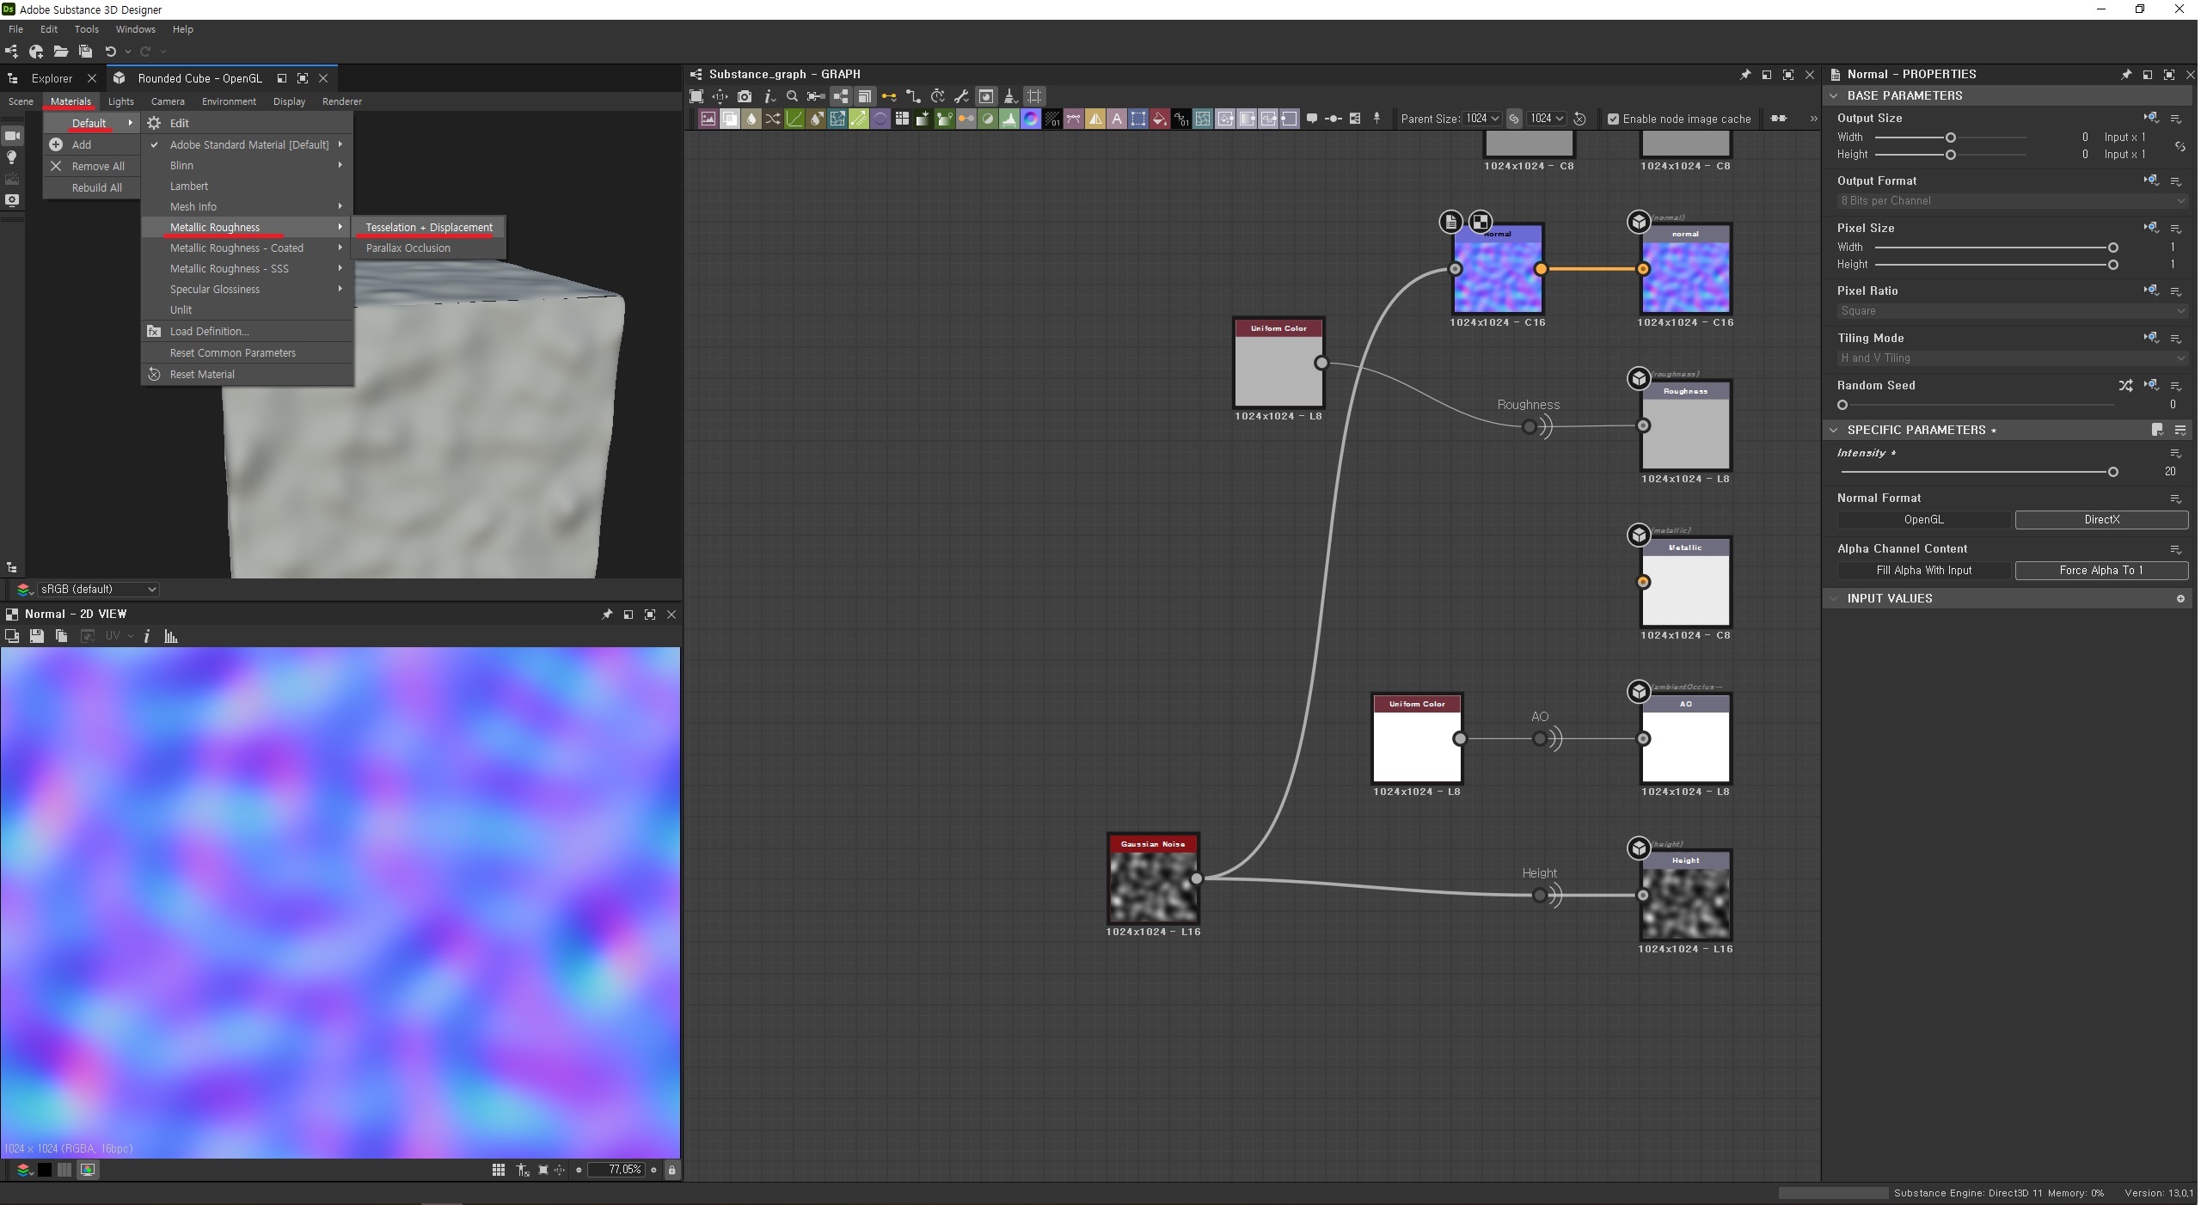This screenshot has height=1205, width=2201.
Task: Collapse SPECIFIC PARAMETERS section
Action: [1834, 430]
